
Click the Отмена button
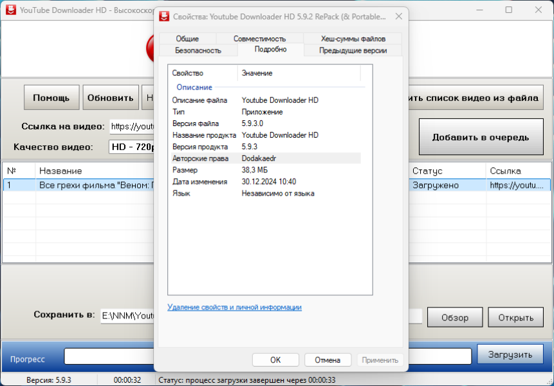(328, 360)
